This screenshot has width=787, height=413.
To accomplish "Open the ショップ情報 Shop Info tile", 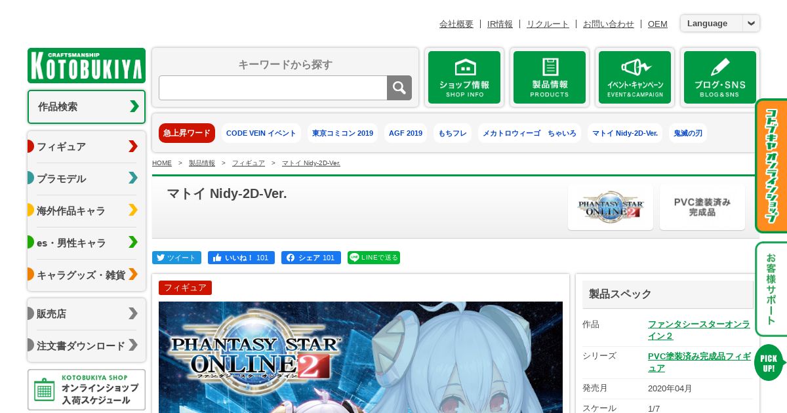I will (x=464, y=77).
